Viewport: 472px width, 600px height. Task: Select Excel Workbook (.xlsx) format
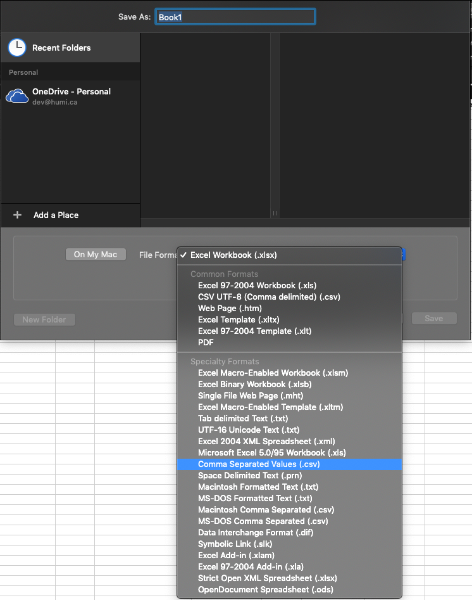(x=289, y=255)
